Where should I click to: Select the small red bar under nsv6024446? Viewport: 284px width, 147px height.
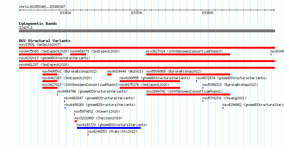pos(109,74)
